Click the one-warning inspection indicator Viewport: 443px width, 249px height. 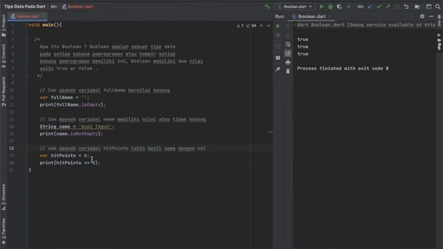(240, 26)
